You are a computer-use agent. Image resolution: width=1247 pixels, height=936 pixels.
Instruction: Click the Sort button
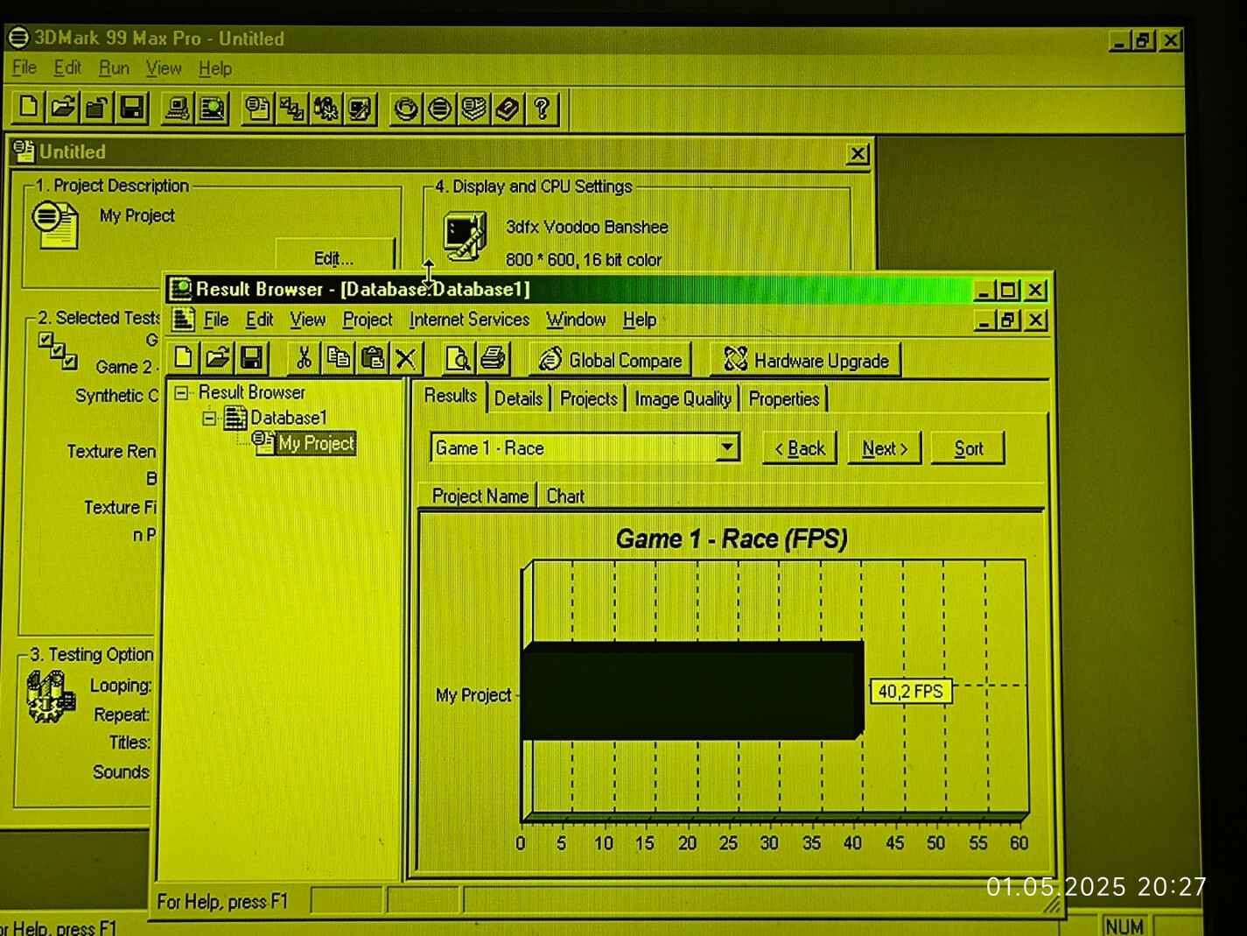968,448
